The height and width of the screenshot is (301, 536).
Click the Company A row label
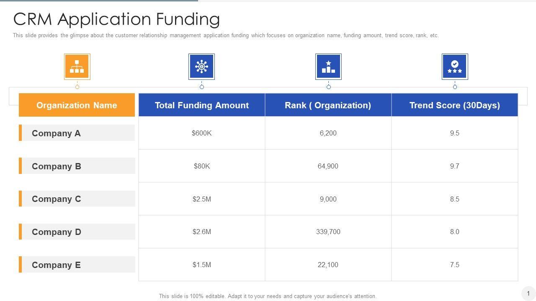click(x=56, y=133)
